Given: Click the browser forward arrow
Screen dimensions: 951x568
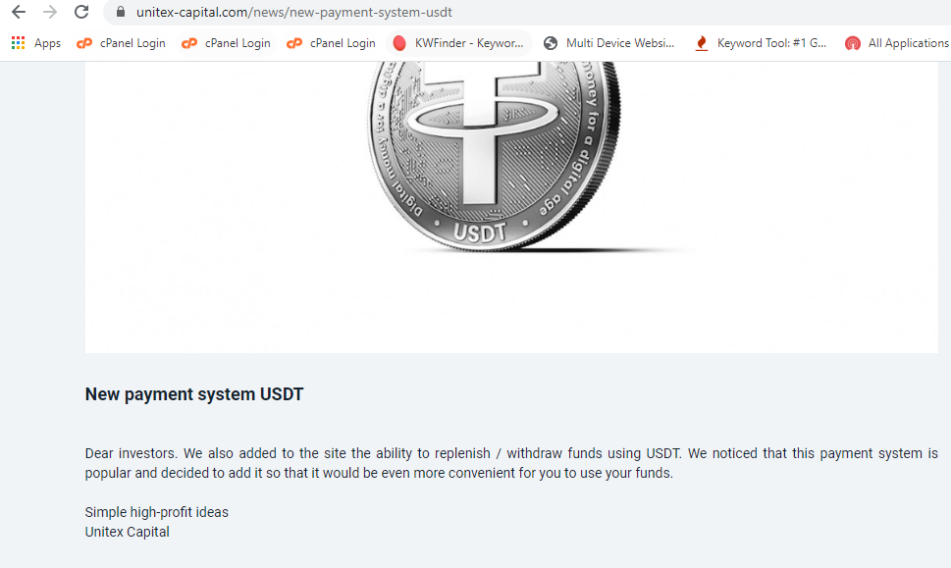Looking at the screenshot, I should pos(50,12).
